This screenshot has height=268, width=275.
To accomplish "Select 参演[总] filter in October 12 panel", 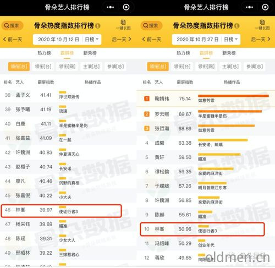I will tap(116, 67).
